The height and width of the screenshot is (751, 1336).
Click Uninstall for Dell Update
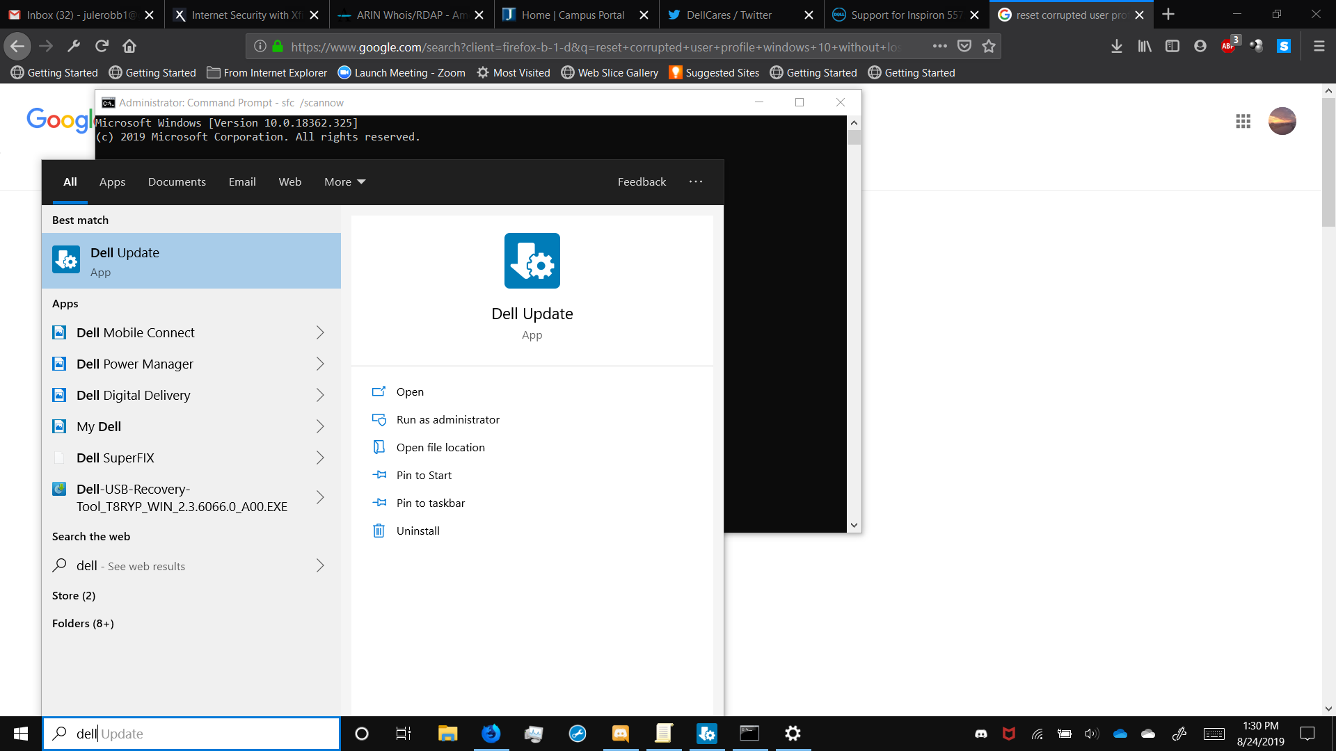coord(417,531)
